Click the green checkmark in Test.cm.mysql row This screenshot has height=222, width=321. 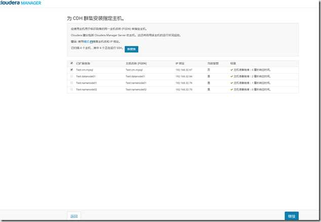coord(232,70)
